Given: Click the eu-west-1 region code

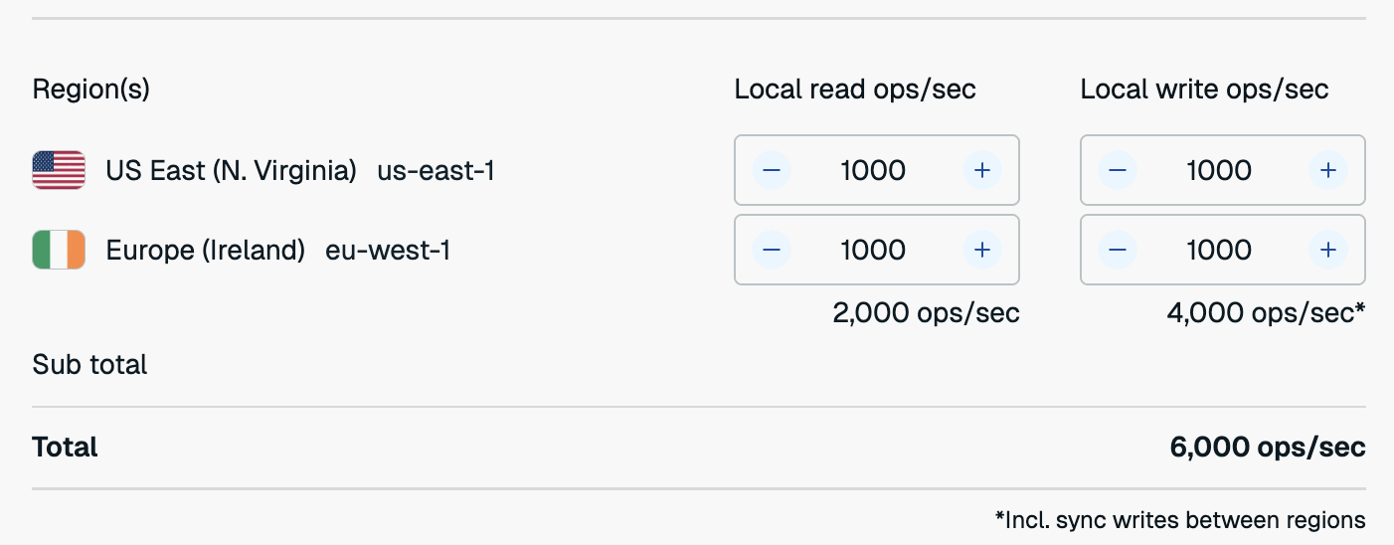Looking at the screenshot, I should click(x=388, y=251).
